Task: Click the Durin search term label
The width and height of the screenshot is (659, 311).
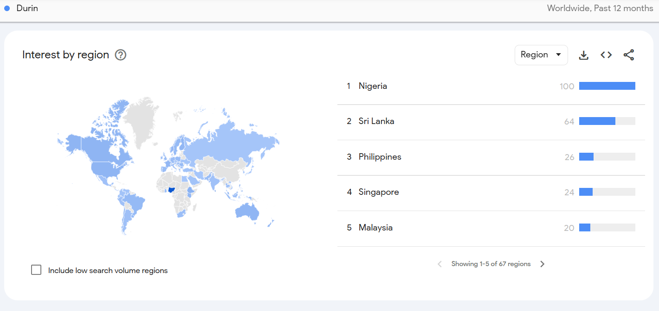Action: click(27, 8)
